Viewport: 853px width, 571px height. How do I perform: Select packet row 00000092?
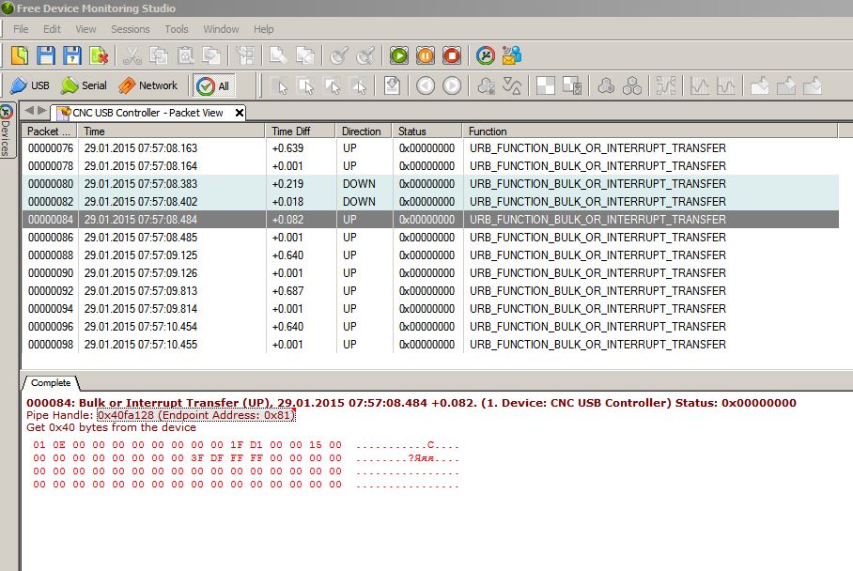430,291
